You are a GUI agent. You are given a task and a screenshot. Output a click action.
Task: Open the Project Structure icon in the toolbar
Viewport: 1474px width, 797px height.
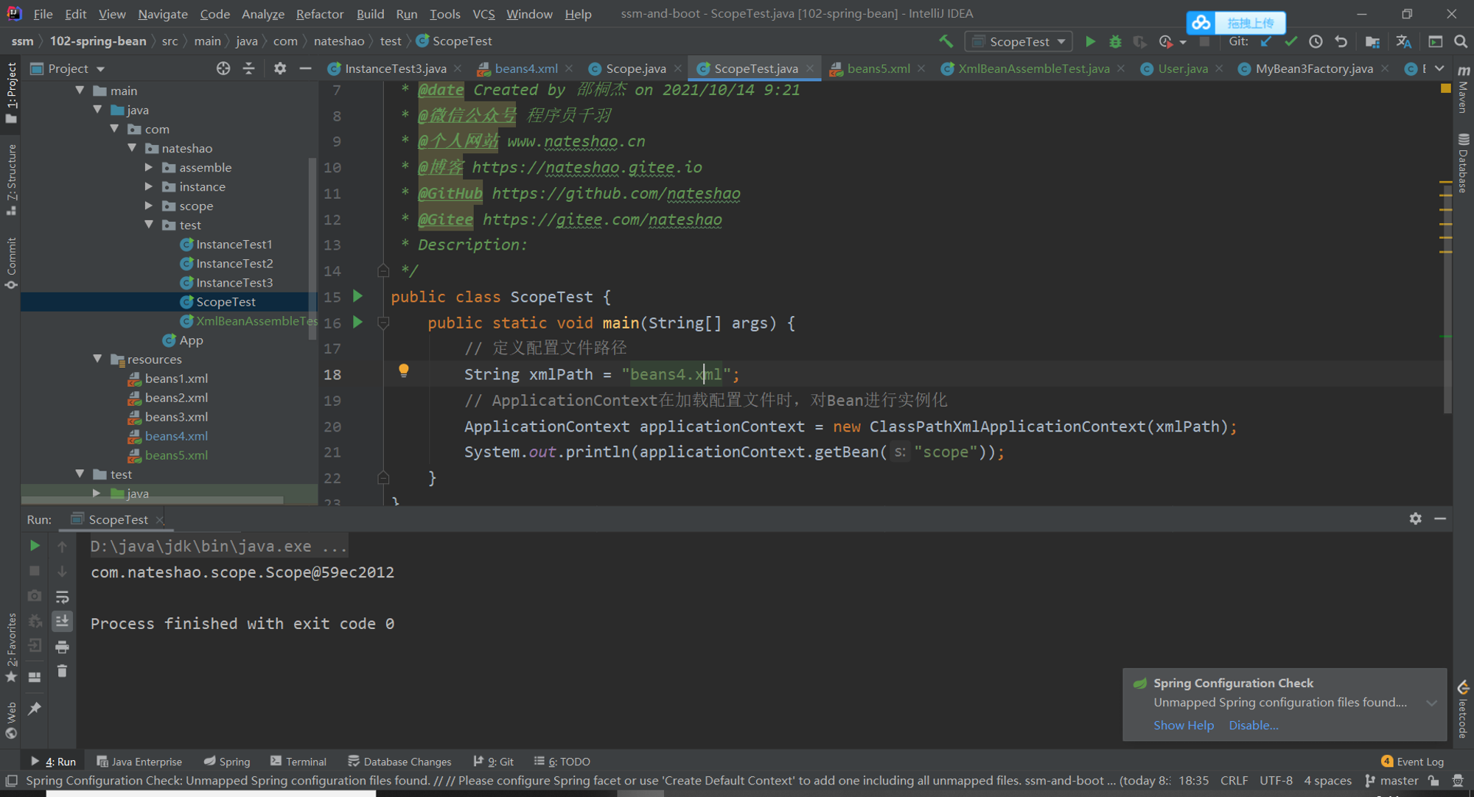coord(1372,41)
